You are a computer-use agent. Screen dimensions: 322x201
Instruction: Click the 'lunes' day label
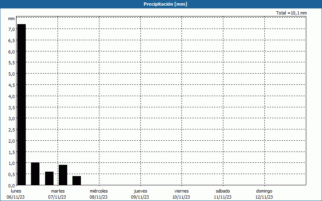coord(16,191)
